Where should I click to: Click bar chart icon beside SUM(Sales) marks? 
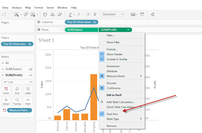point(31,69)
